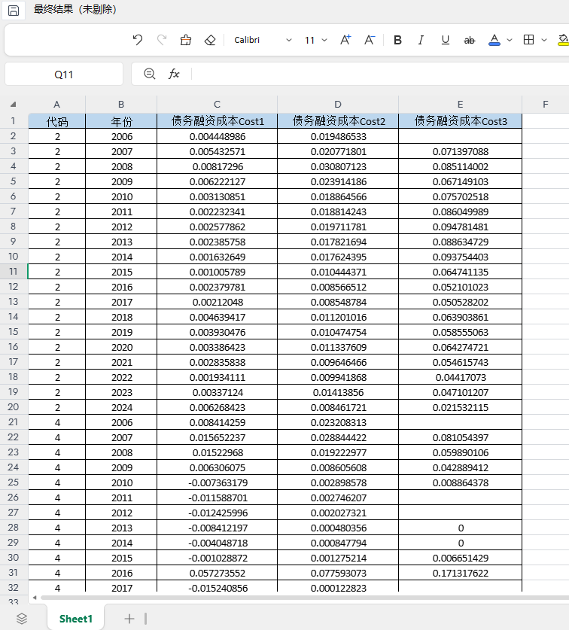This screenshot has height=630, width=569.
Task: Click year cell 2015 in row 11
Action: click(x=121, y=272)
